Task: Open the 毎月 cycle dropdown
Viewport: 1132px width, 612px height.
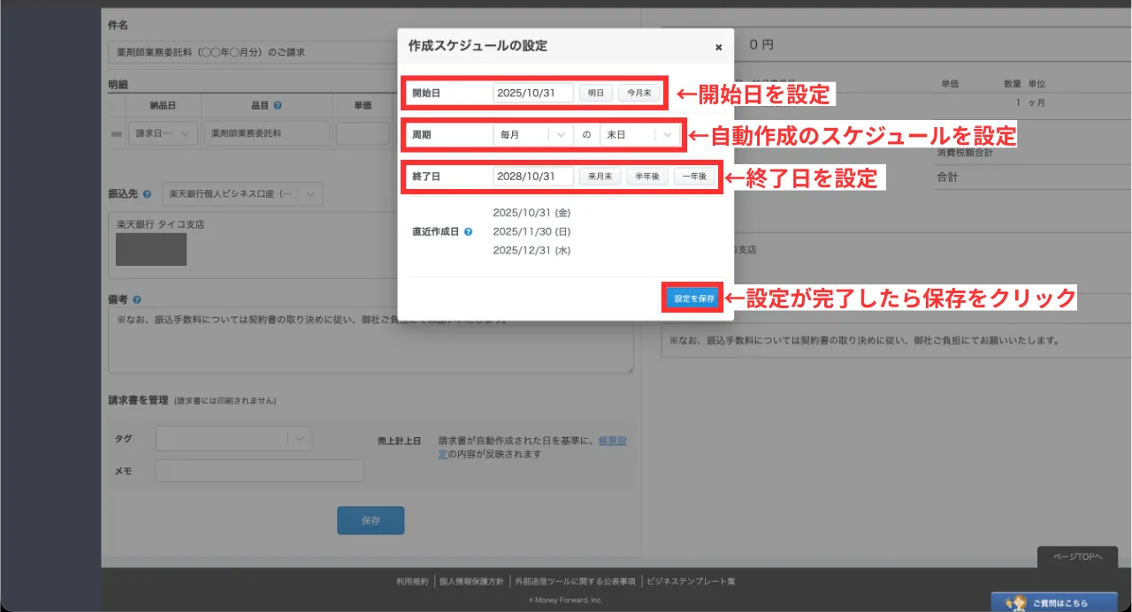Action: [532, 135]
